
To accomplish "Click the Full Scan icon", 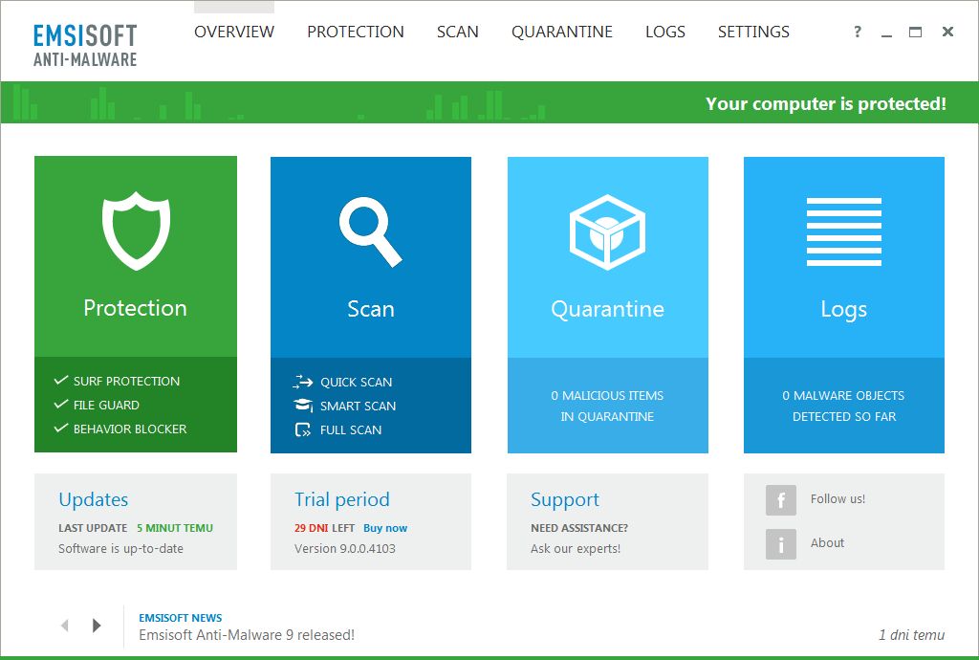I will (x=303, y=429).
